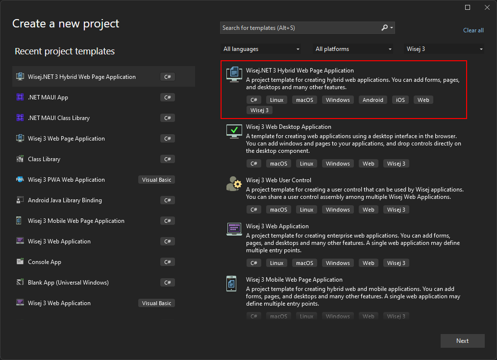The width and height of the screenshot is (497, 360).
Task: Click iOS tag on Hybrid Web Page template
Action: click(400, 100)
